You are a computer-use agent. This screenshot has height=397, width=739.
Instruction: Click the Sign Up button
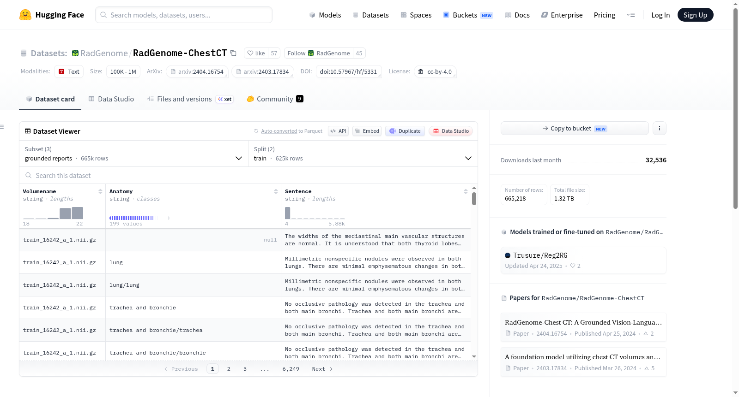(x=695, y=15)
